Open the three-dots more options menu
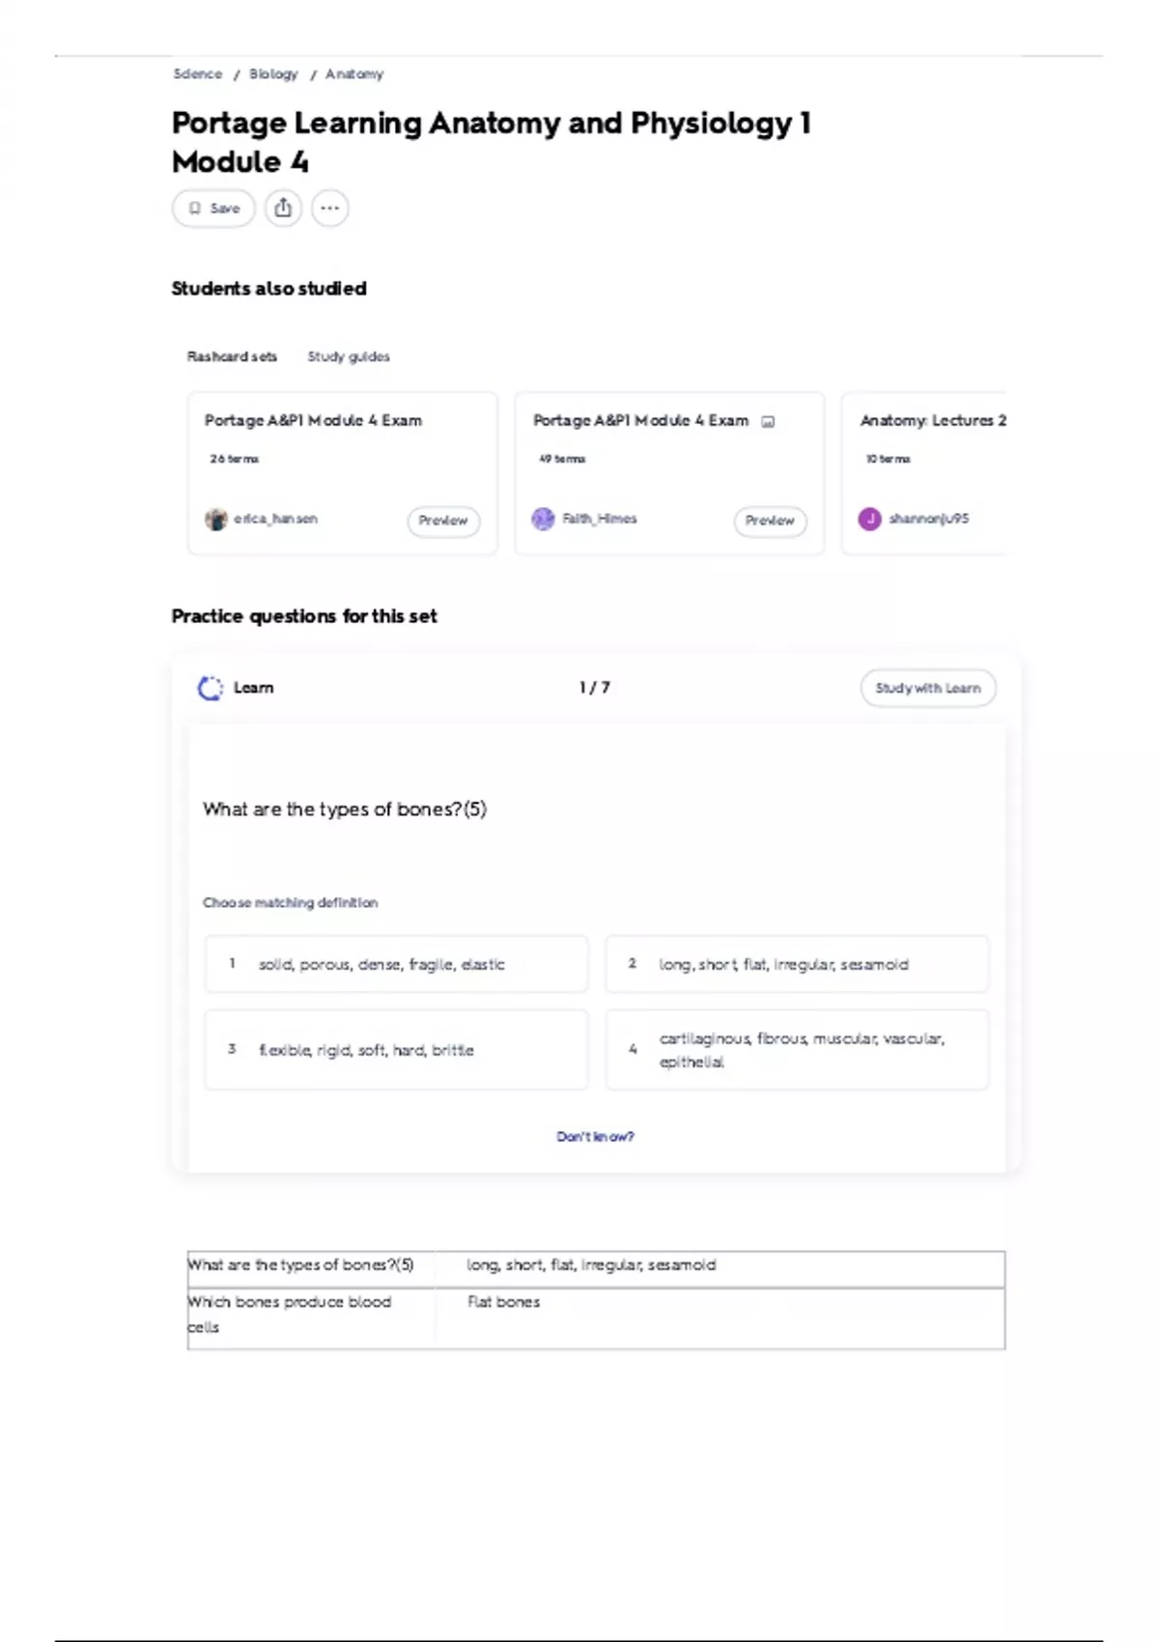Viewport: 1159px width, 1642px height. pyautogui.click(x=329, y=208)
